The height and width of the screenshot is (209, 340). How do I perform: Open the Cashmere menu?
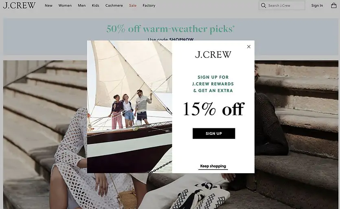pos(114,5)
